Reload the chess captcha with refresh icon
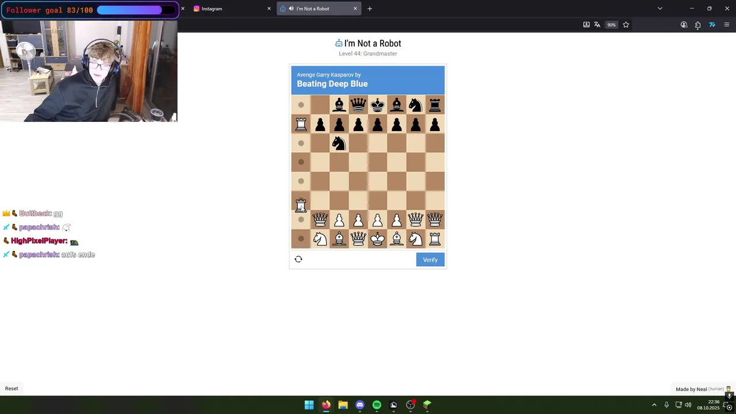736x414 pixels. [298, 259]
